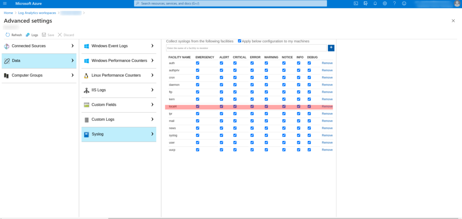
Task: Open the Azure portal hamburger menu
Action: click(5, 4)
